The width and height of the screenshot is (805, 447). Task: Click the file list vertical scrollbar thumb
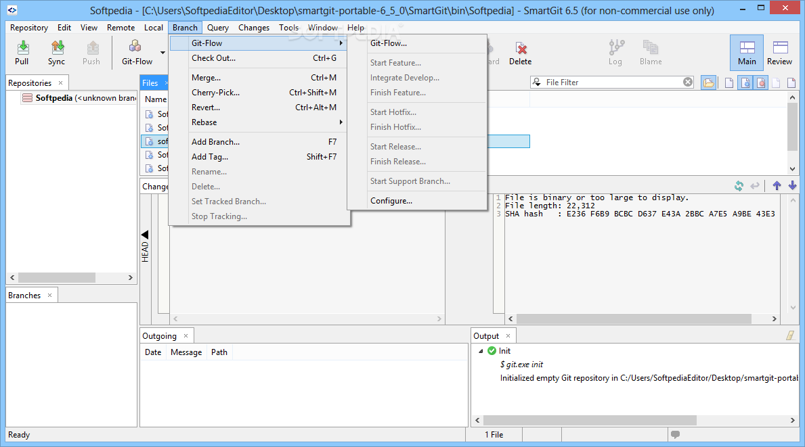pos(792,127)
